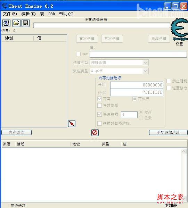The width and height of the screenshot is (188, 208).
Task: Open the 文件(F) menu
Action: [x=10, y=14]
